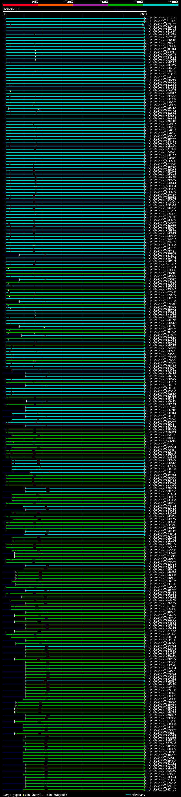
Task: Open hit UniRef100_C6TBC3
Action: [x=162, y=21]
